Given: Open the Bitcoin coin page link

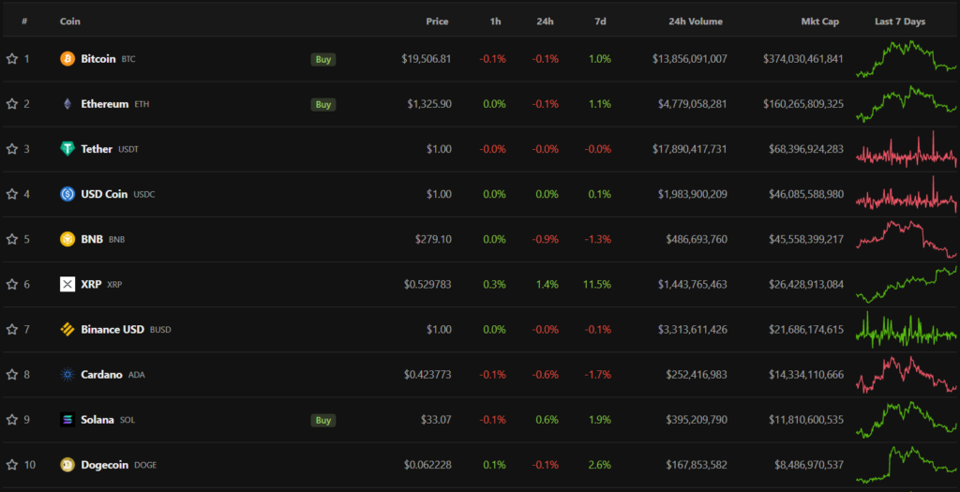Looking at the screenshot, I should click(97, 59).
